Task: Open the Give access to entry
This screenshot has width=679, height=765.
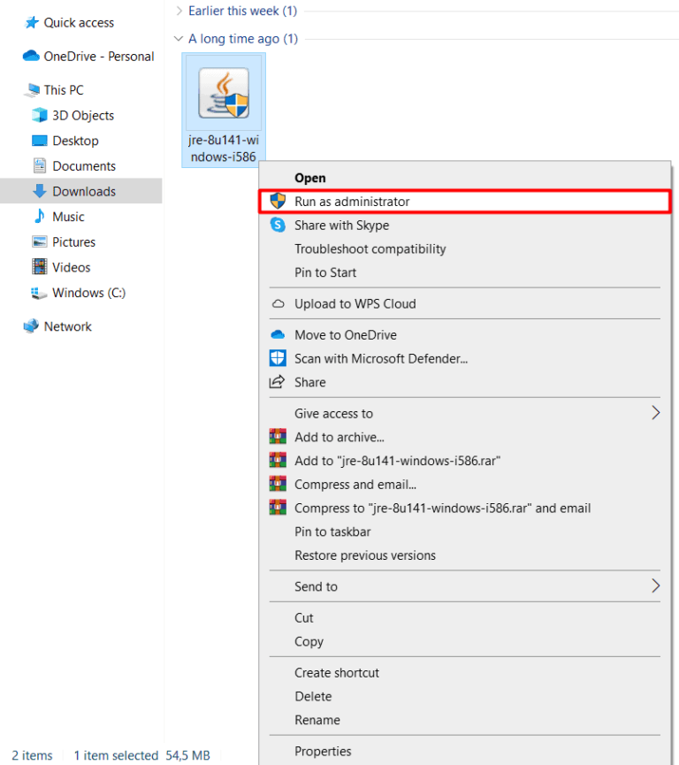Action: 464,413
